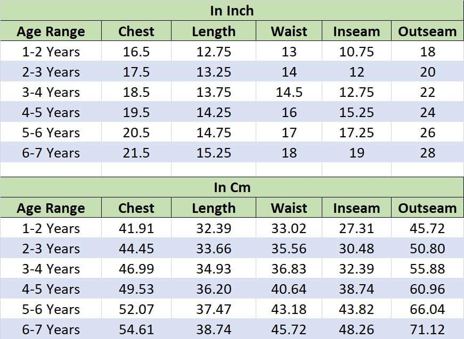This screenshot has width=464, height=339.
Task: Select the Outseam header in cm table
Action: pyautogui.click(x=427, y=208)
